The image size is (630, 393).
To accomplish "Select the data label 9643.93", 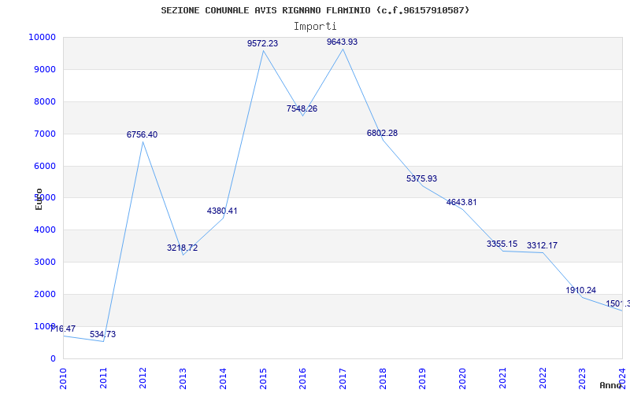I will pyautogui.click(x=342, y=42).
